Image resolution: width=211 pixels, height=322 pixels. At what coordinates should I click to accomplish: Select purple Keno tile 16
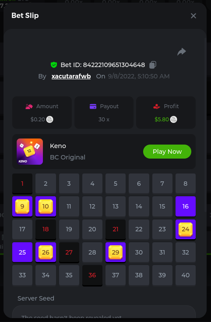[186, 206]
